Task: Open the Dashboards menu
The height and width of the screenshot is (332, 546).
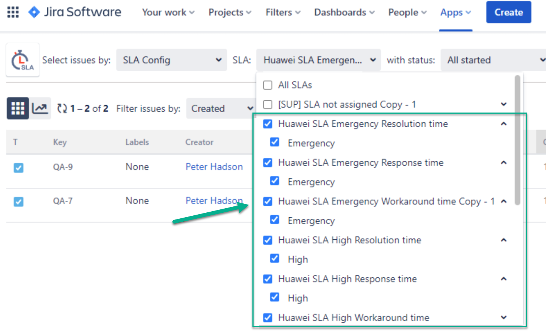Action: (x=344, y=12)
